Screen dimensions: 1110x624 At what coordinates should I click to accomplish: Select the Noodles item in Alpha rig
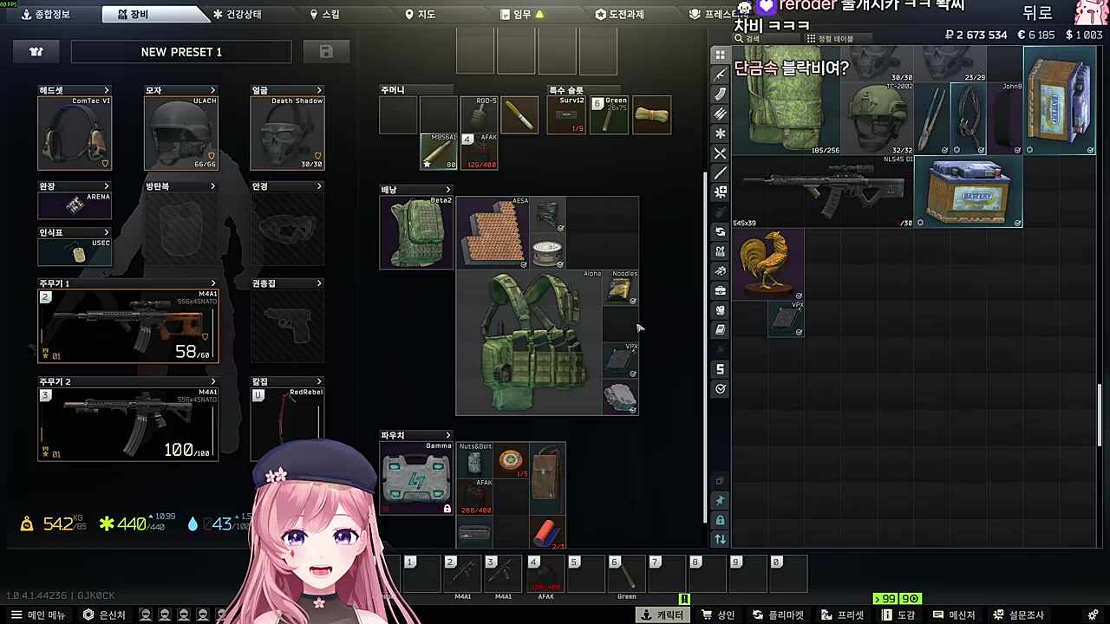[621, 288]
